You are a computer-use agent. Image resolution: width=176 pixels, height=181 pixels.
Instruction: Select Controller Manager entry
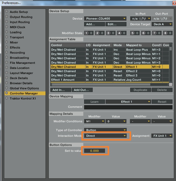pyautogui.click(x=25, y=93)
